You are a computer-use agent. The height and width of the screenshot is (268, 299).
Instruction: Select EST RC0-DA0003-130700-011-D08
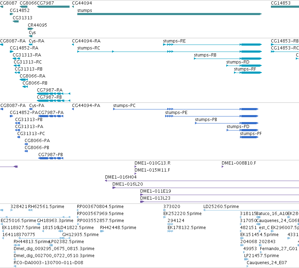[15, 266]
